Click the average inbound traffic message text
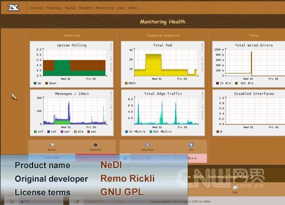The height and width of the screenshot is (205, 285). coord(180,202)
